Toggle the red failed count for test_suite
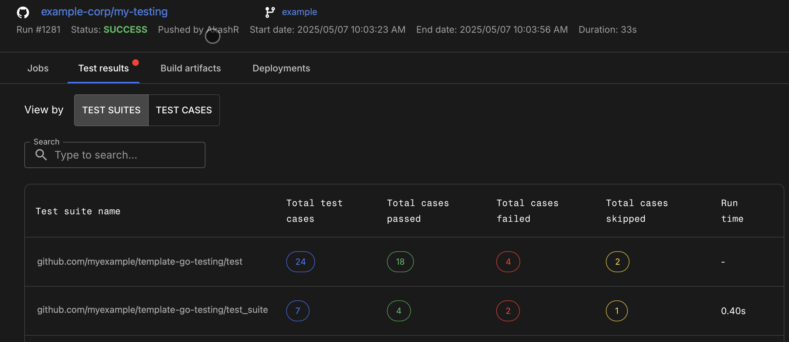This screenshot has height=342, width=789. coord(508,311)
